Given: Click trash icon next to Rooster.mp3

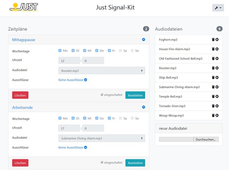Looking at the screenshot, I should point(213,68).
